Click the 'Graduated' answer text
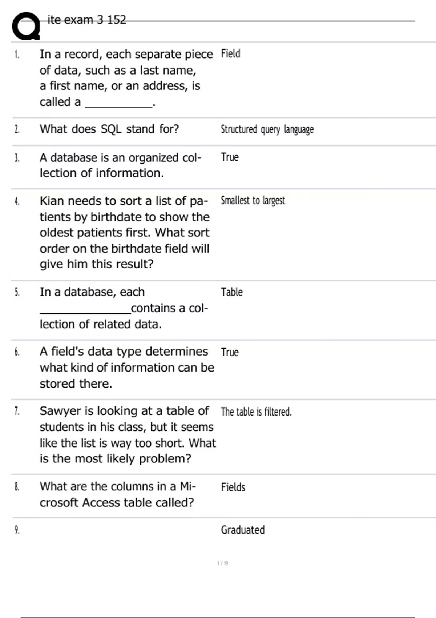Image resolution: width=436 pixels, height=618 pixels. pos(243,530)
